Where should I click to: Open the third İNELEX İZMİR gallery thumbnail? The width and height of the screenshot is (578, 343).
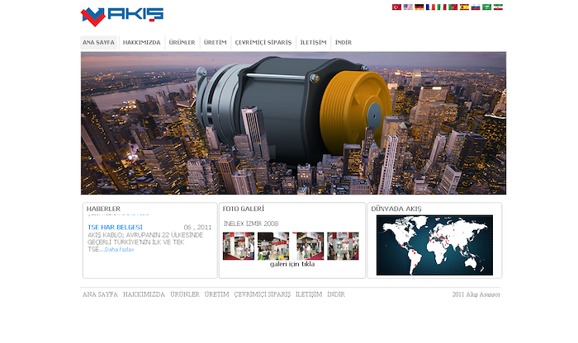(x=308, y=246)
